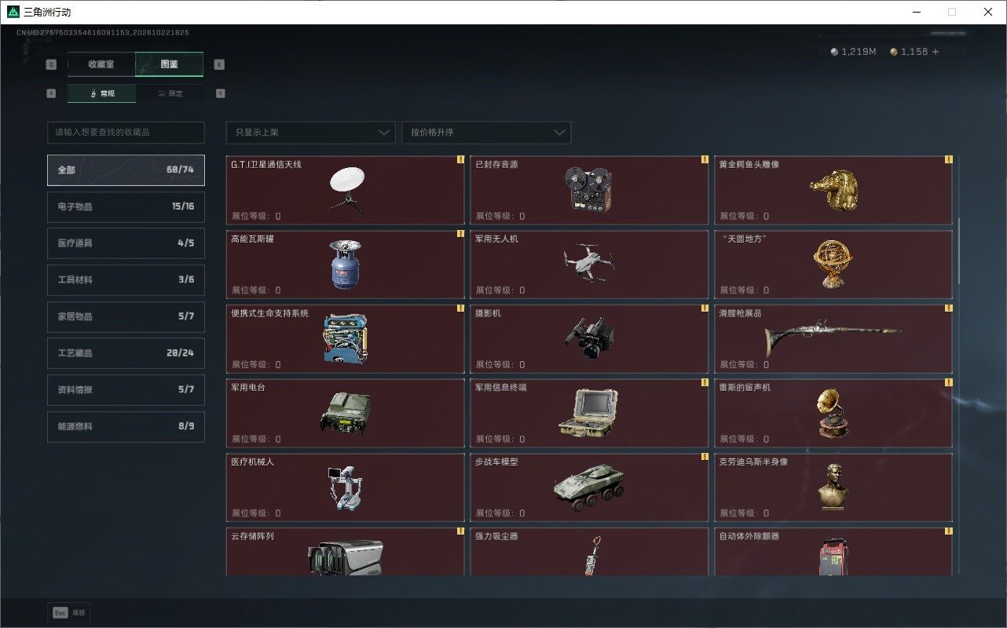1007x628 pixels.
Task: Click the Esc 返回 back button
Action: point(69,612)
